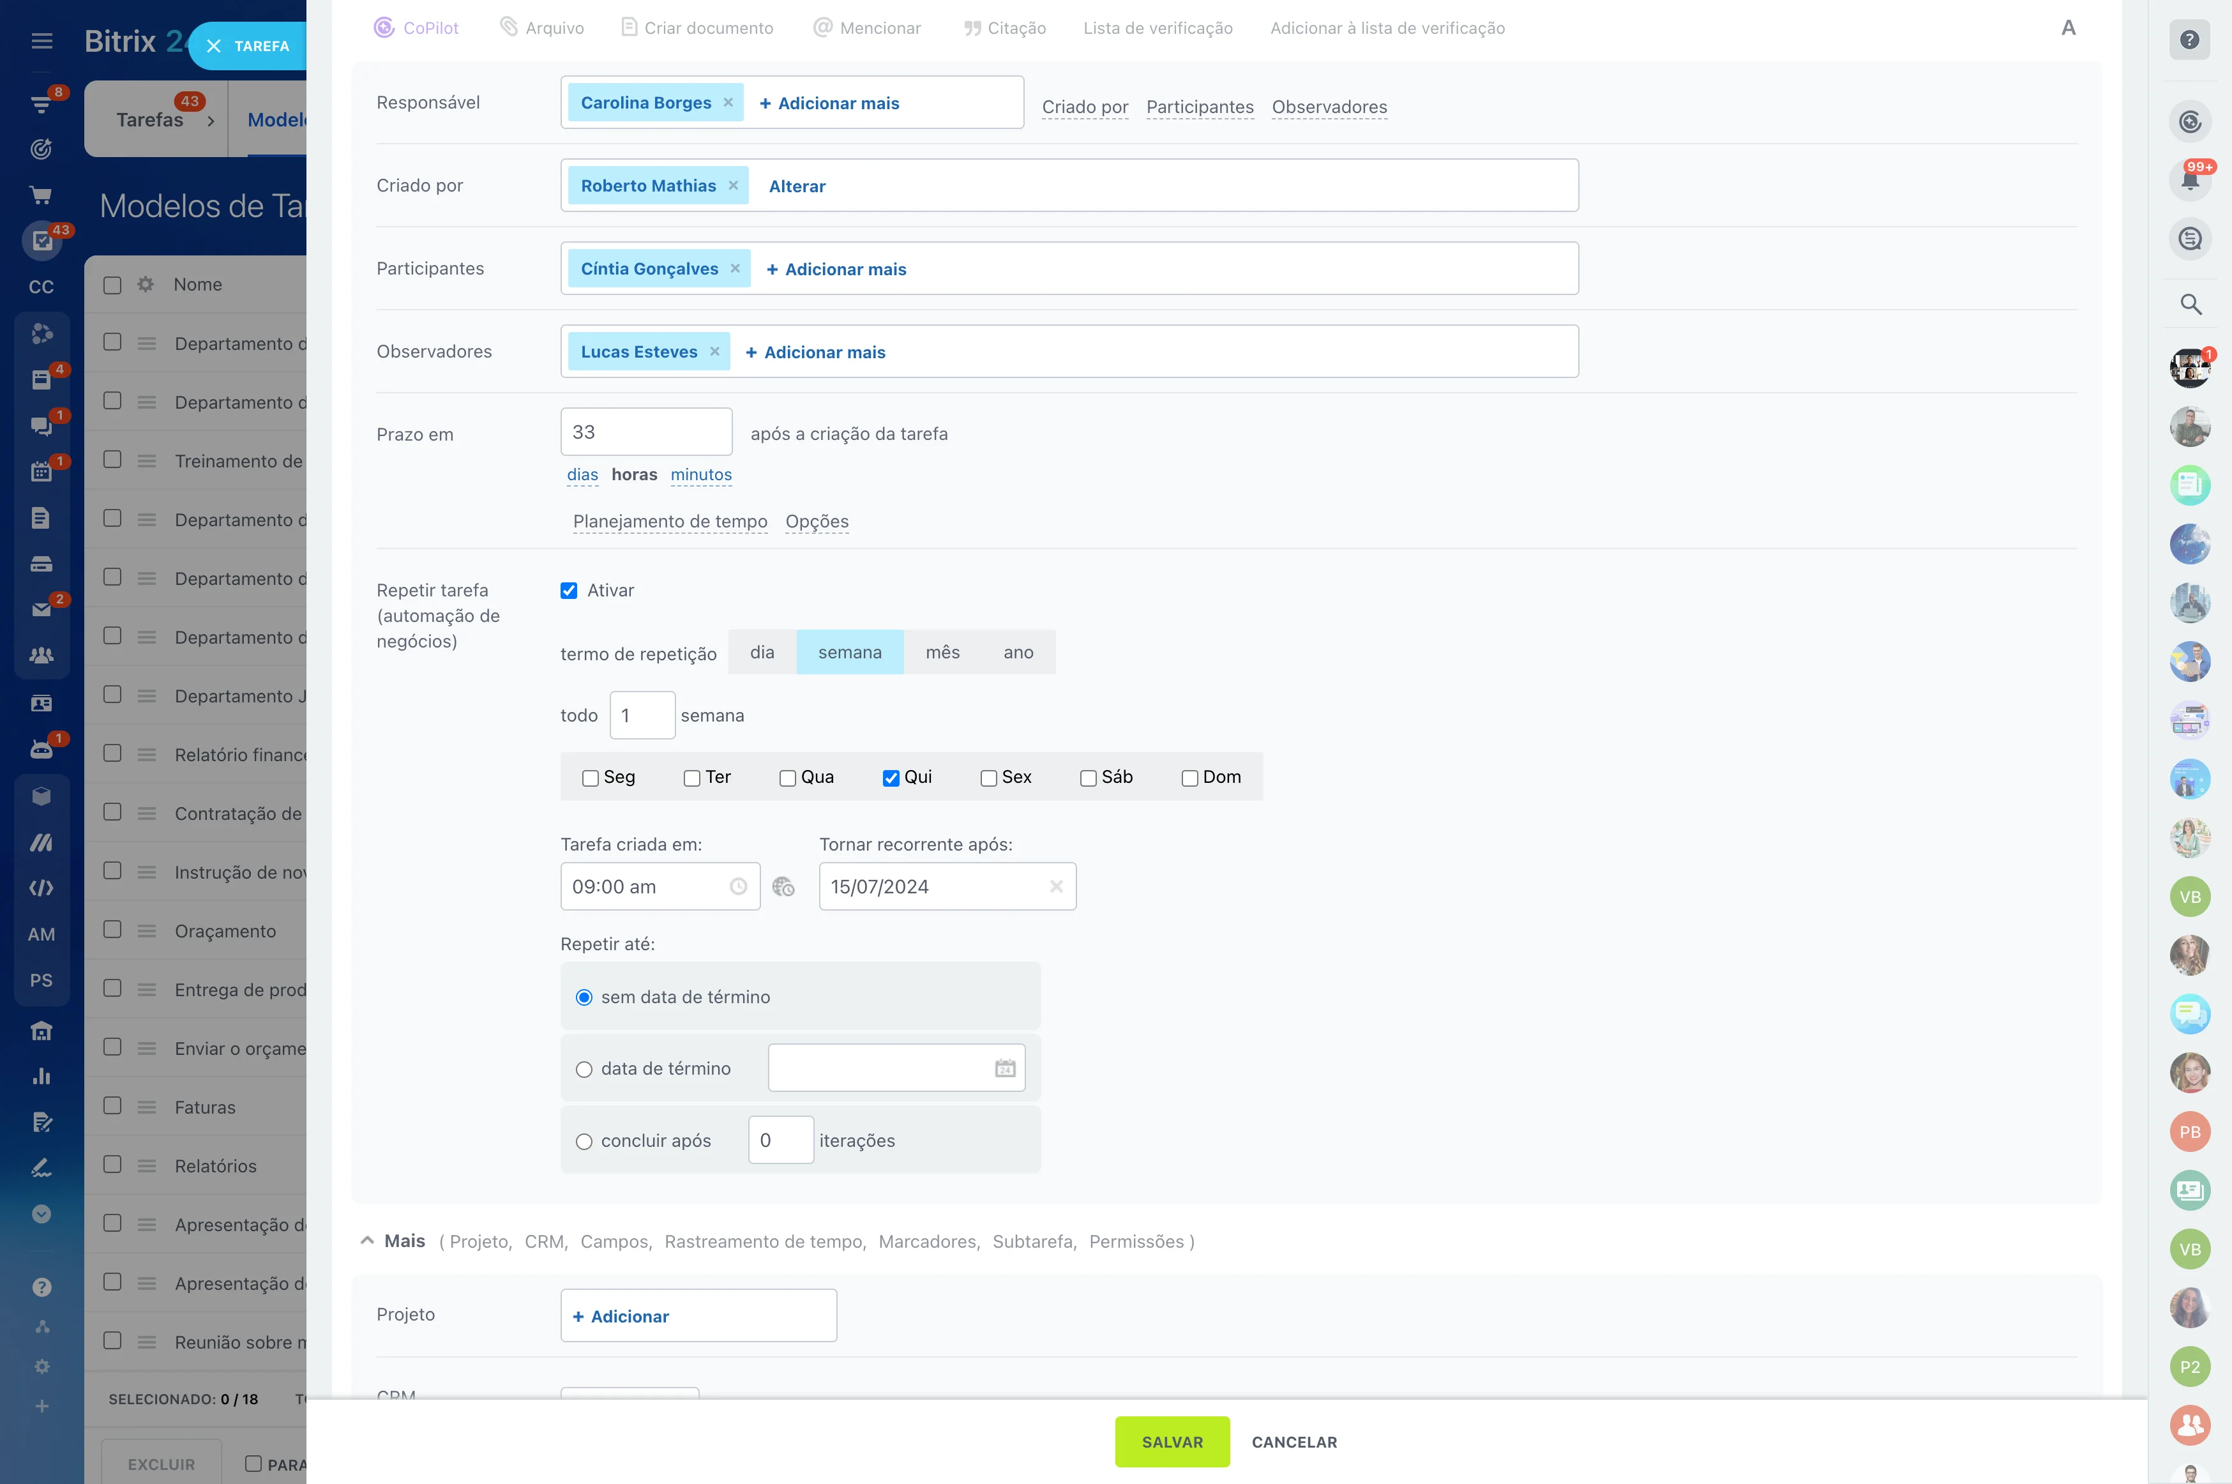The image size is (2232, 1484).
Task: Click the SALVAR button to save task
Action: pyautogui.click(x=1172, y=1441)
